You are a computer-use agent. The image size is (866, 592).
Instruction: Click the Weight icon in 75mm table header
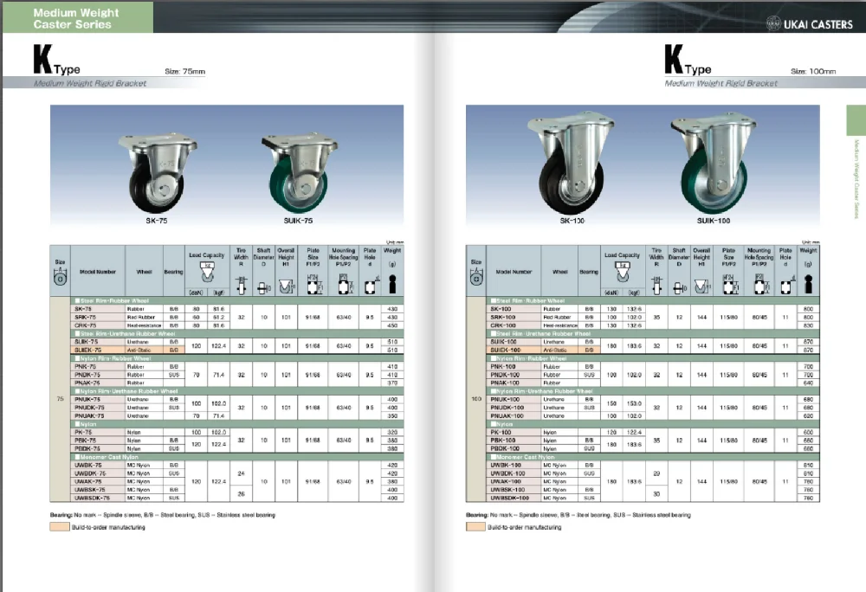point(392,284)
